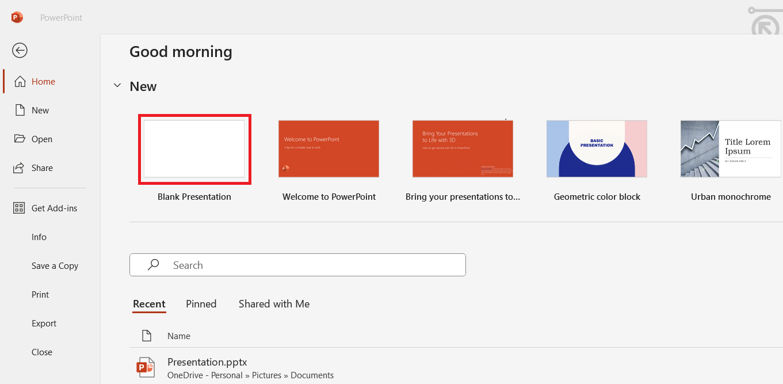Click the Urban monochrome caption
This screenshot has height=384, width=783.
coord(731,197)
